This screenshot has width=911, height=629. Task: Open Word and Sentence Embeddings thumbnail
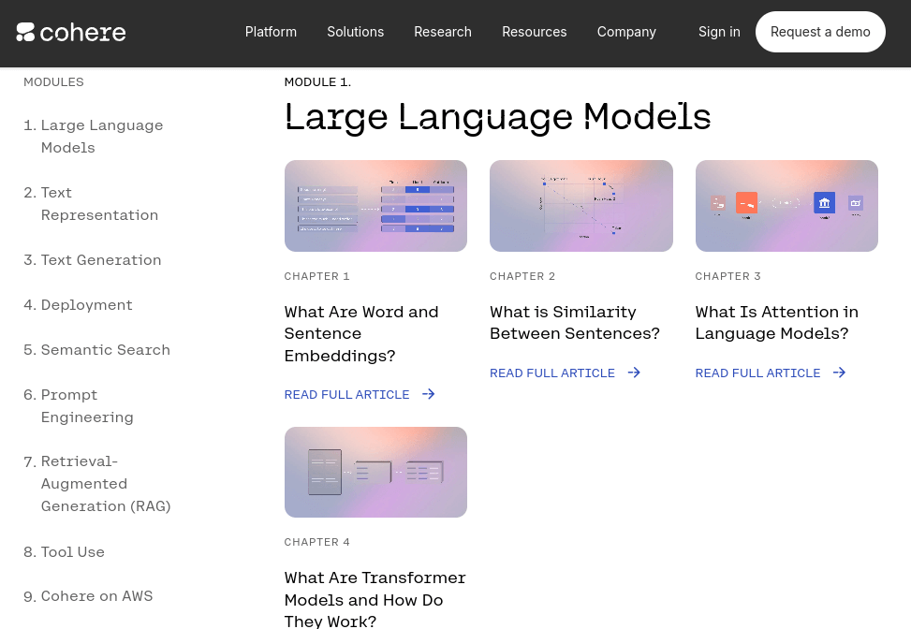[x=375, y=206]
